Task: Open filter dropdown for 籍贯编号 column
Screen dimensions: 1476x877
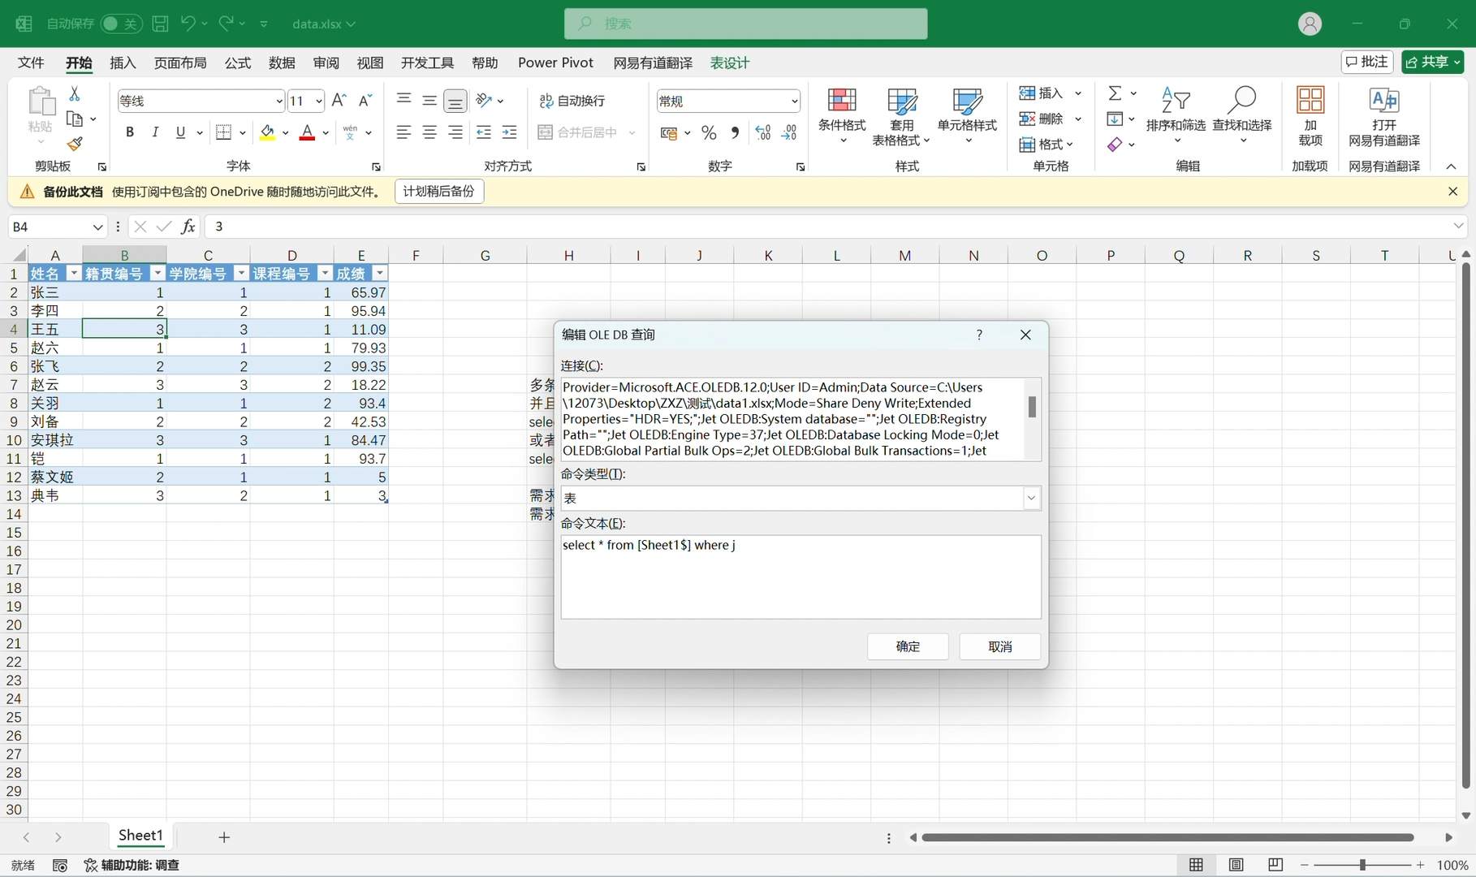Action: pos(158,274)
